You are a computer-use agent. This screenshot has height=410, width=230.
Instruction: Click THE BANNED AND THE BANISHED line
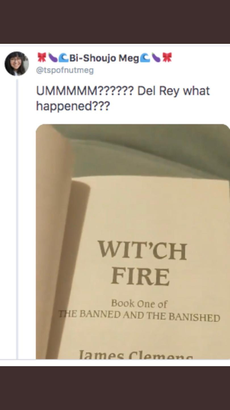click(139, 316)
